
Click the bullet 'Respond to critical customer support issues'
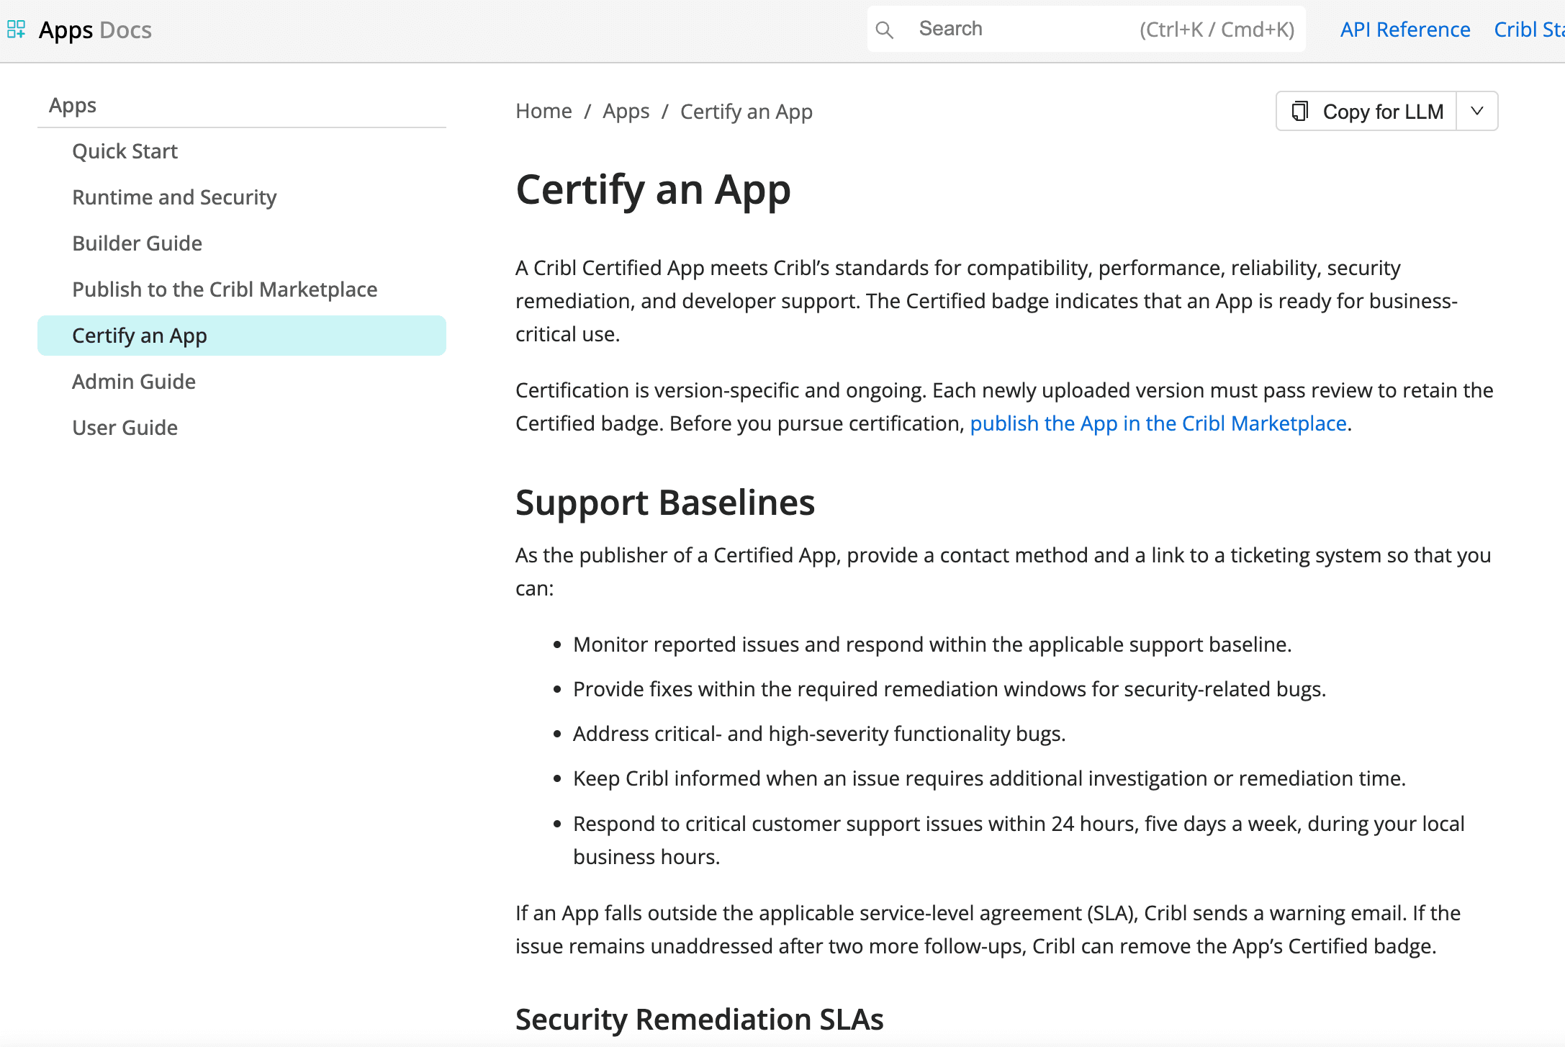tap(1019, 840)
